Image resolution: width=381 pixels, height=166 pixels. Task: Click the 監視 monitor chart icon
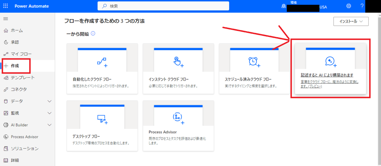[x=6, y=113]
